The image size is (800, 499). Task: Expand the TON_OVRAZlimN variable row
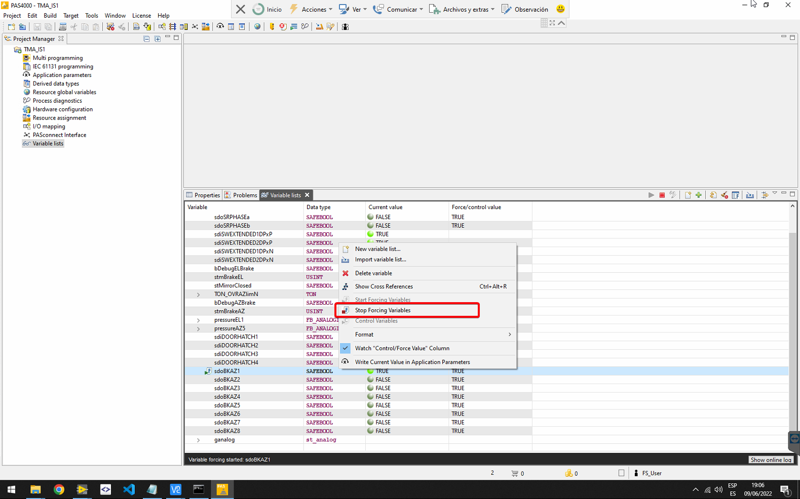coord(198,294)
